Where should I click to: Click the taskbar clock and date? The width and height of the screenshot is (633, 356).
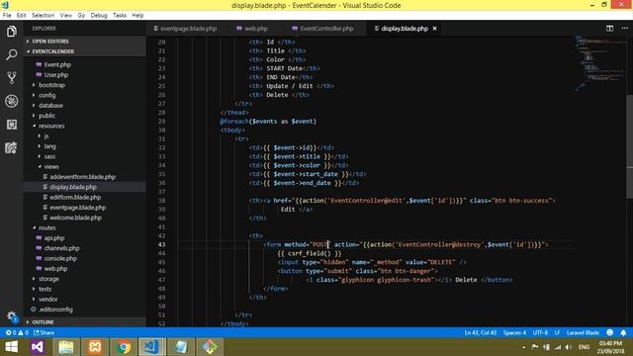point(610,347)
